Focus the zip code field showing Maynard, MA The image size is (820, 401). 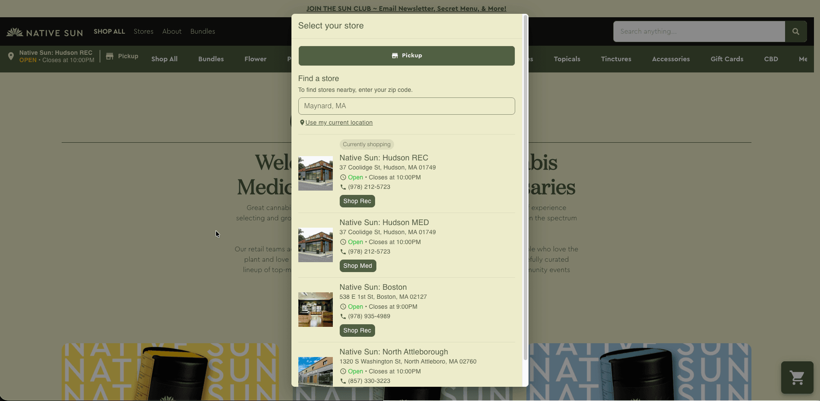[x=407, y=106]
